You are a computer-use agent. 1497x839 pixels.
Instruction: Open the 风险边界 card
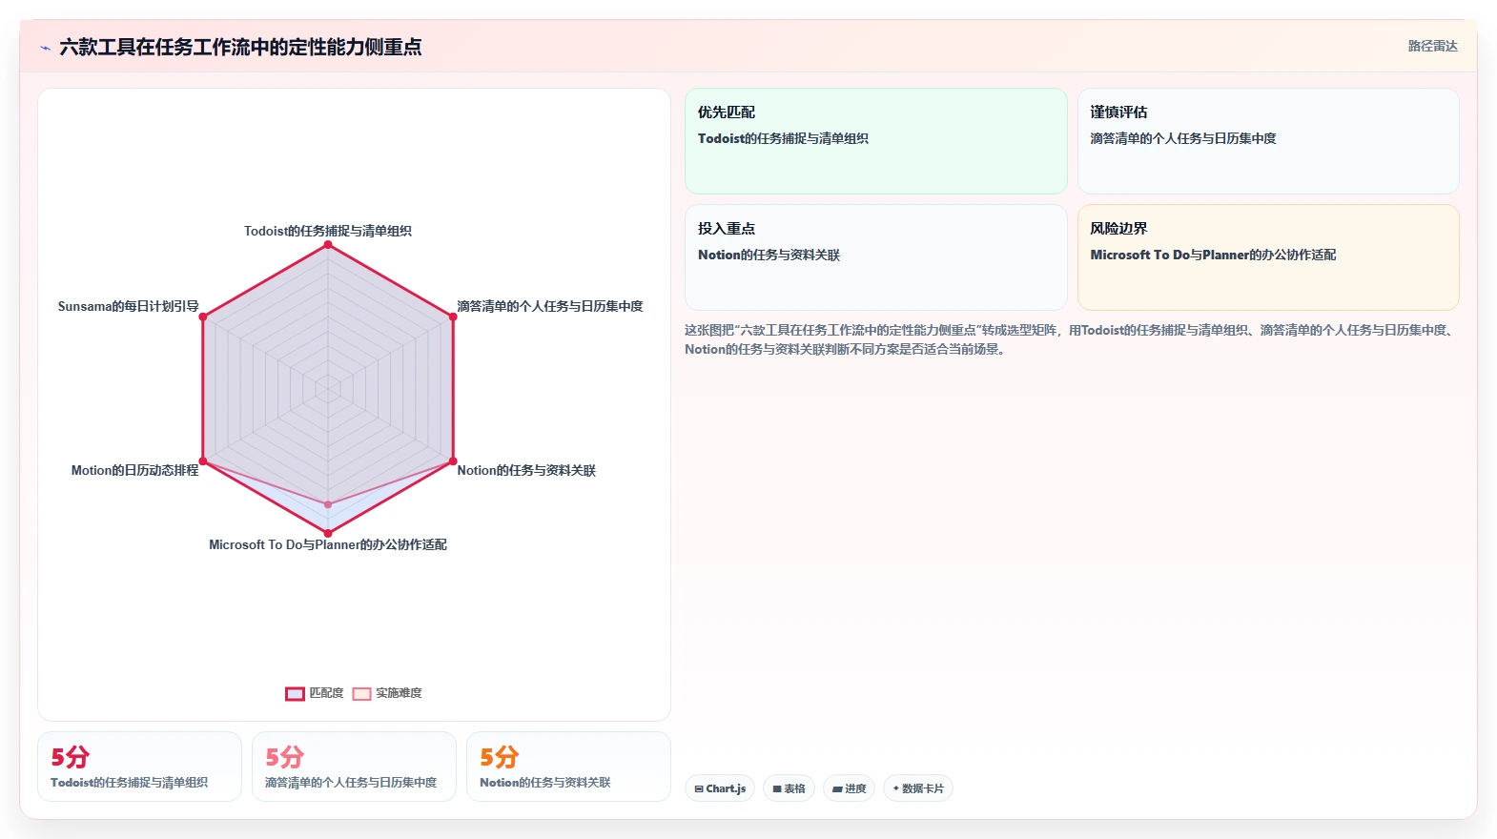pos(1268,257)
